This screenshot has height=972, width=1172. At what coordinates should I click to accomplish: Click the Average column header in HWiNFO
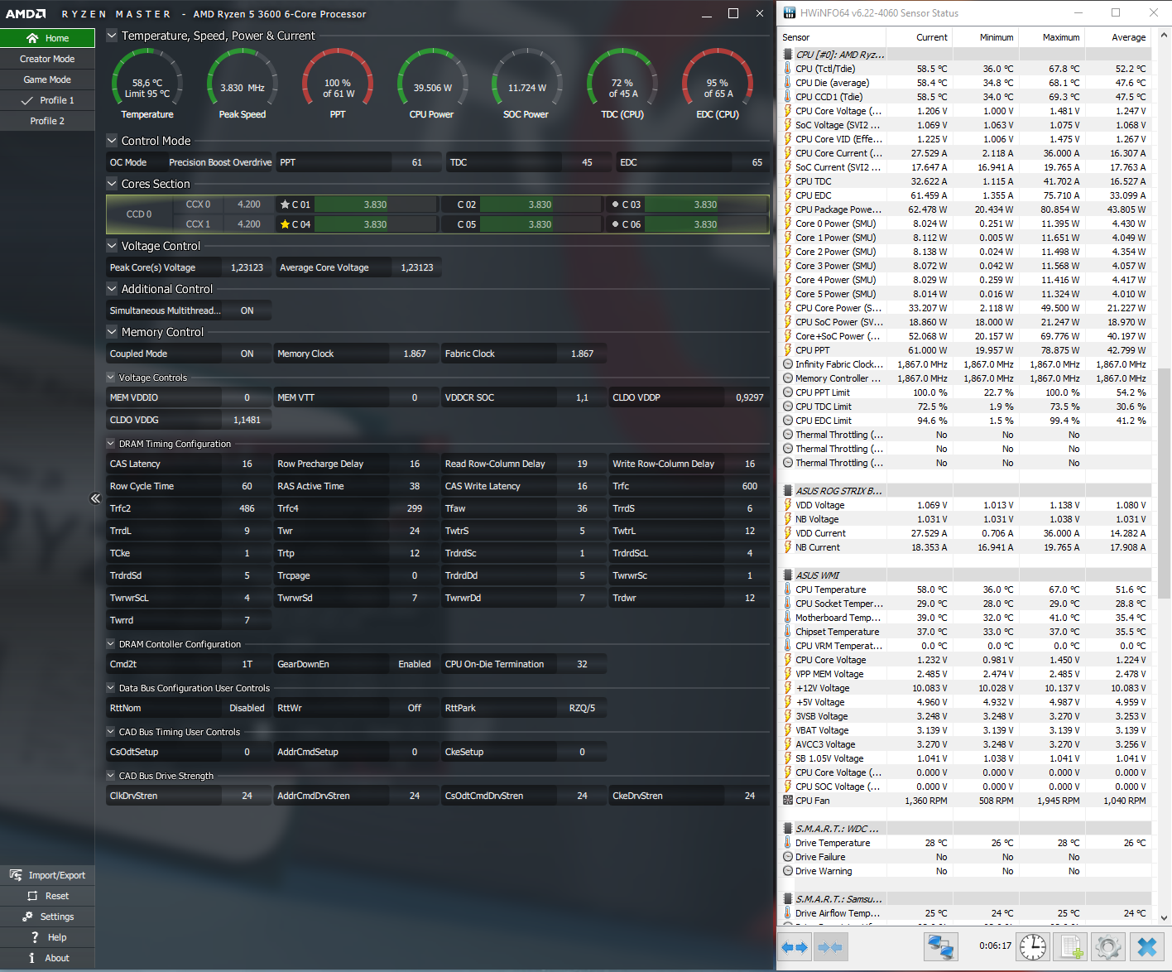click(1118, 37)
